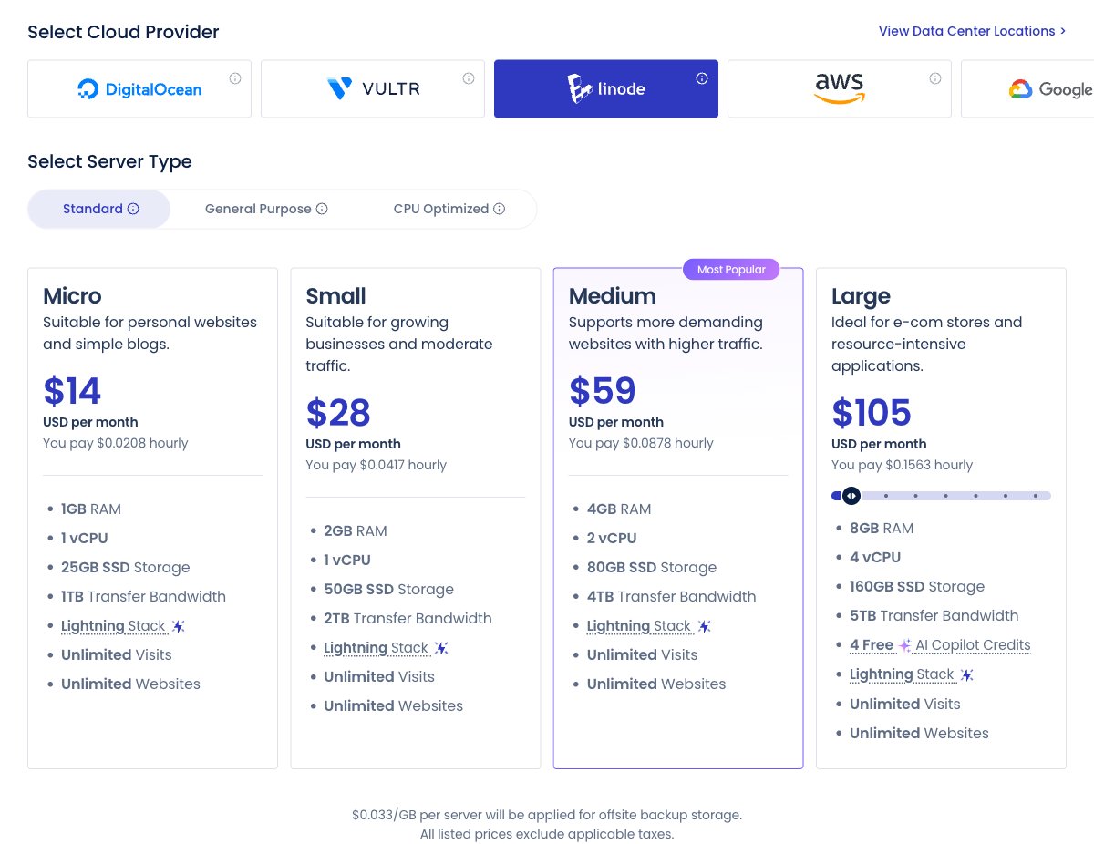Click the $59 Medium price

[x=602, y=391]
